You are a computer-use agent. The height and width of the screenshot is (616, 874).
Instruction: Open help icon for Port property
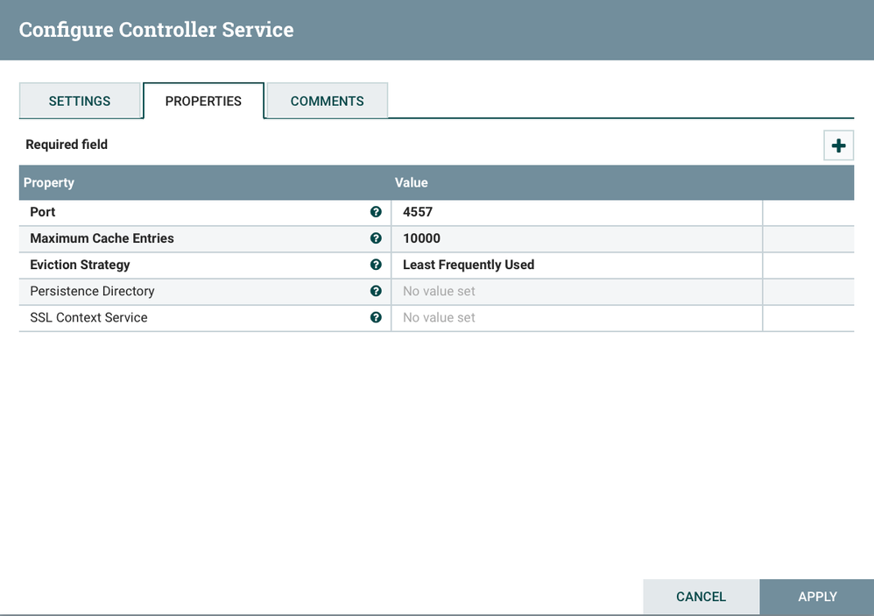[x=376, y=212]
